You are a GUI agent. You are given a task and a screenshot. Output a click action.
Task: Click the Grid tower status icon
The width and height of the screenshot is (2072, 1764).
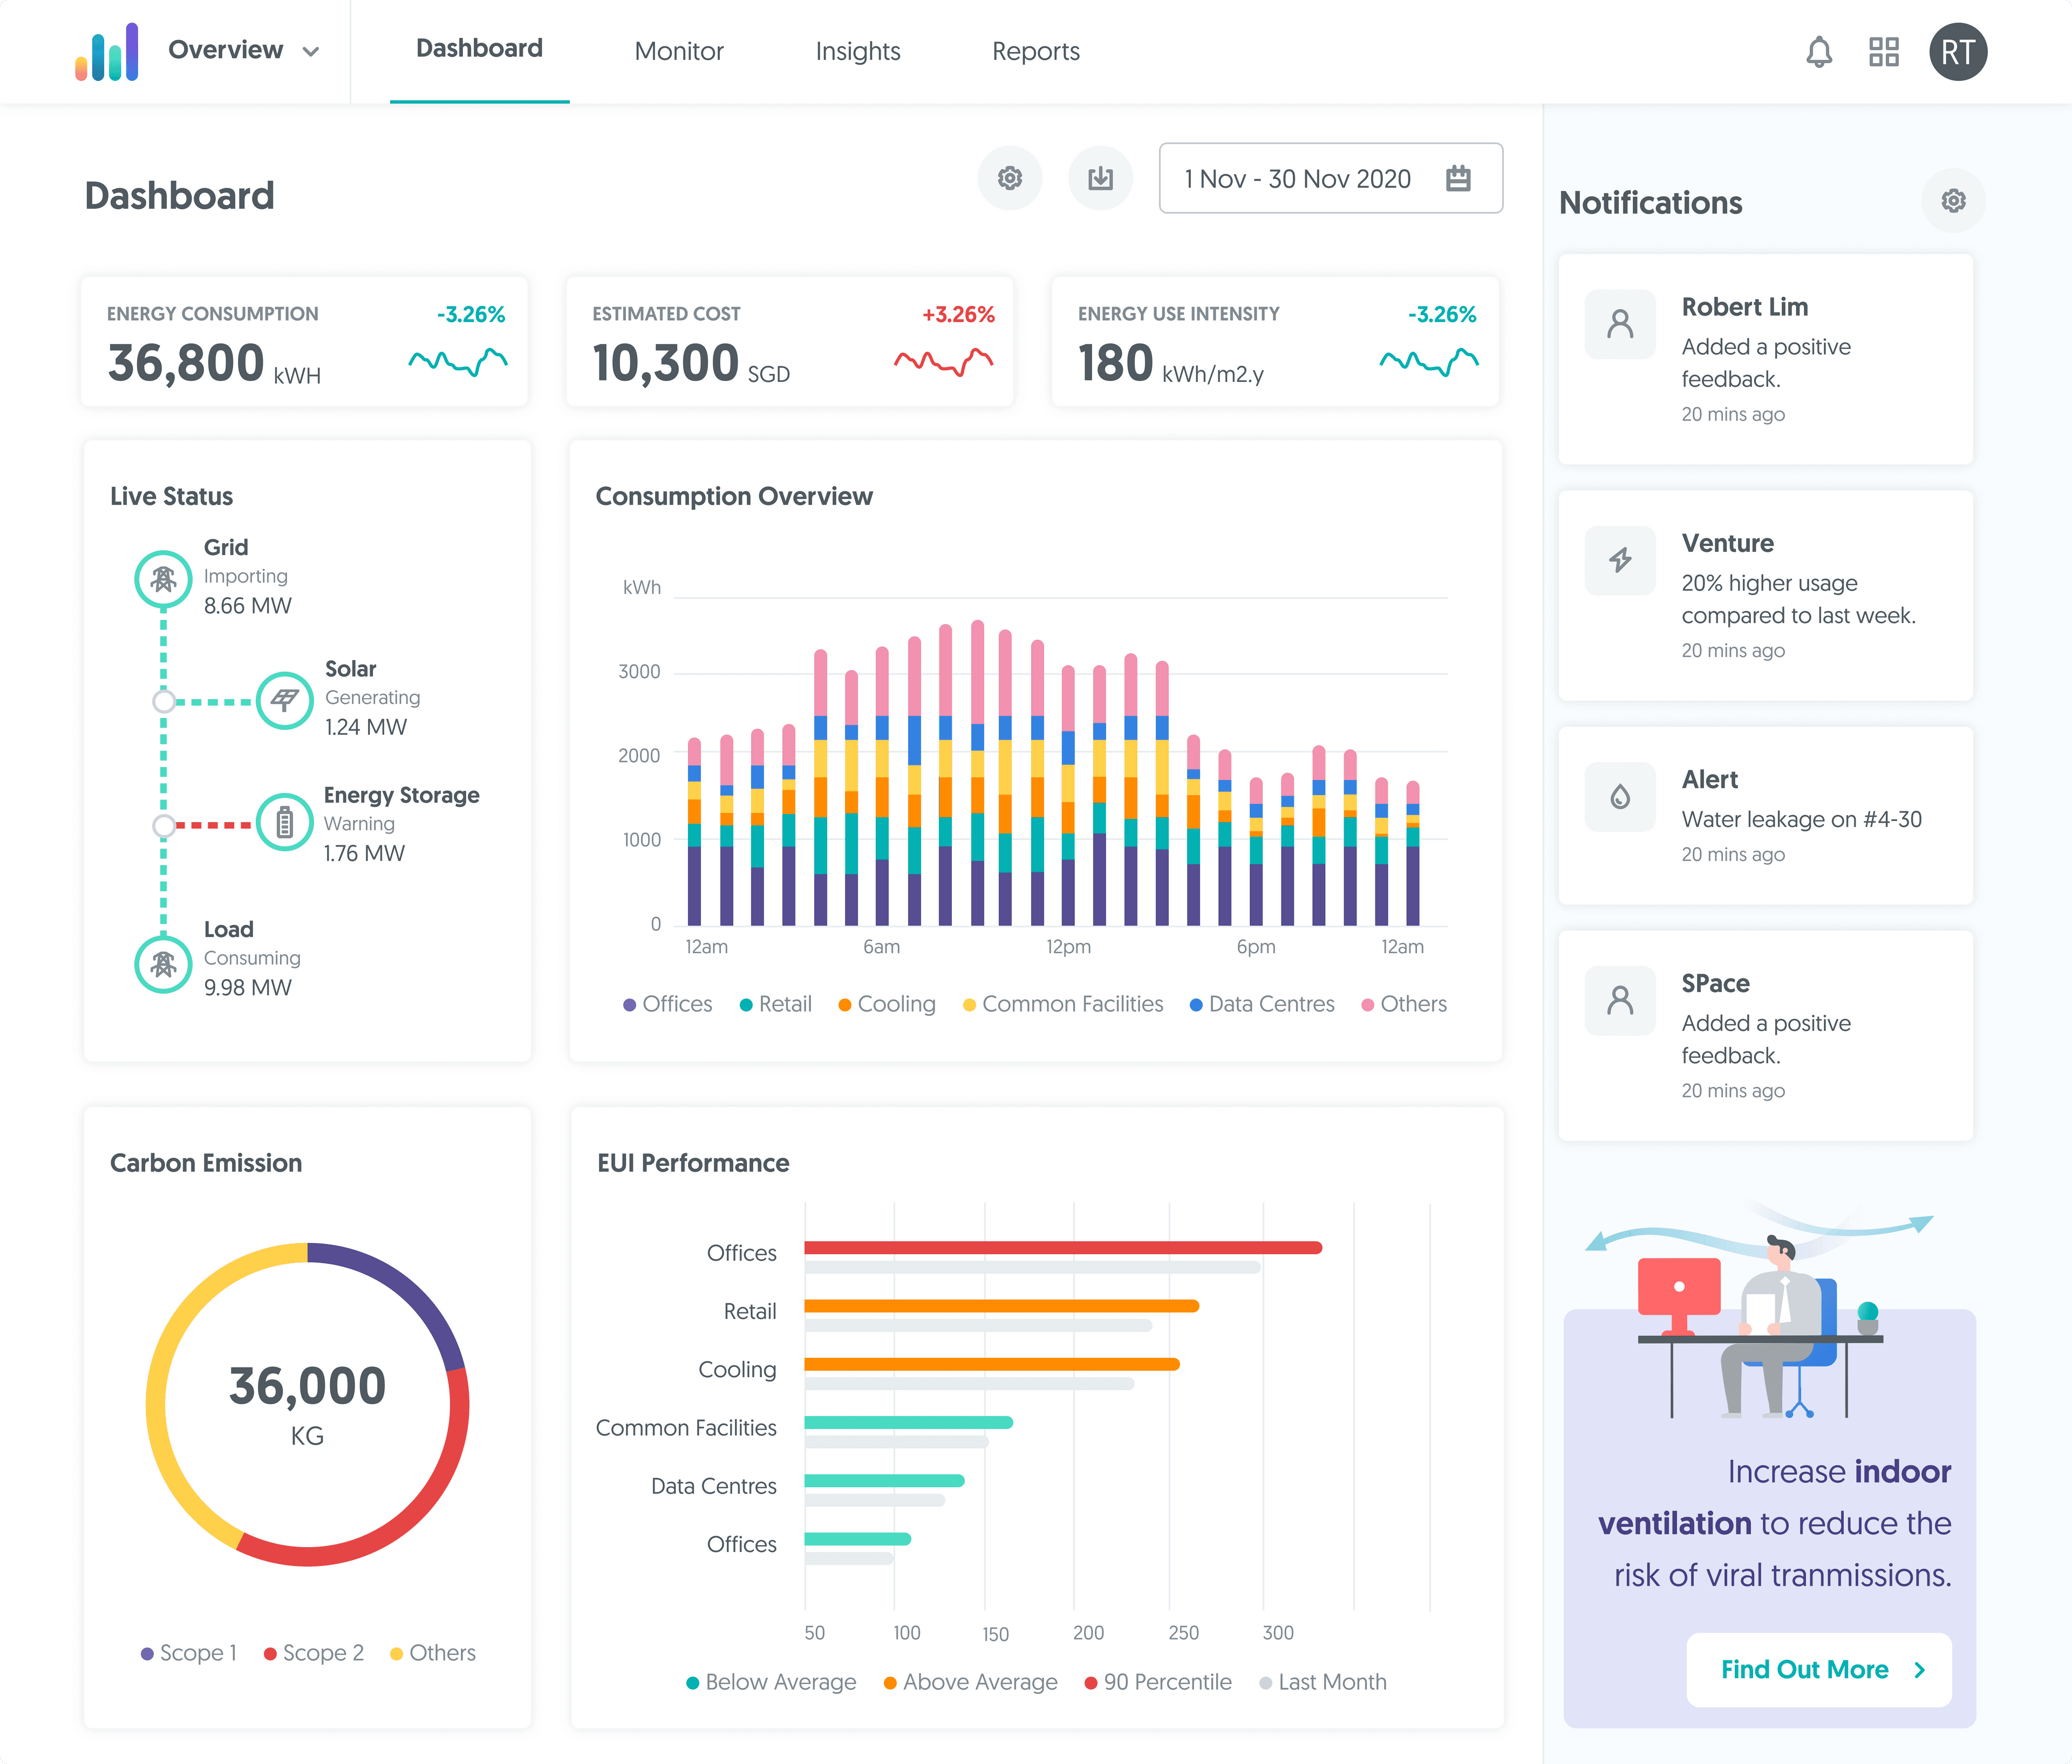163,579
